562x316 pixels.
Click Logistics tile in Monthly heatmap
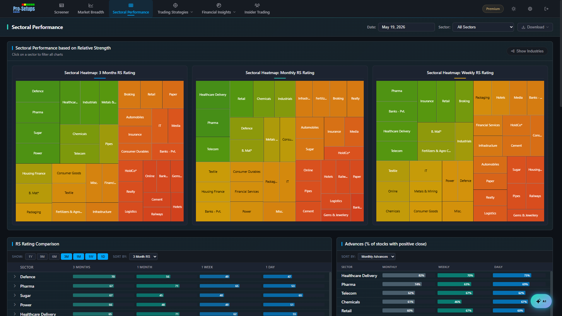point(336,201)
